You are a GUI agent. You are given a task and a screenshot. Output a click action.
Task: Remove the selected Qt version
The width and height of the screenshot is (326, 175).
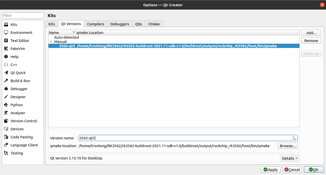(311, 41)
